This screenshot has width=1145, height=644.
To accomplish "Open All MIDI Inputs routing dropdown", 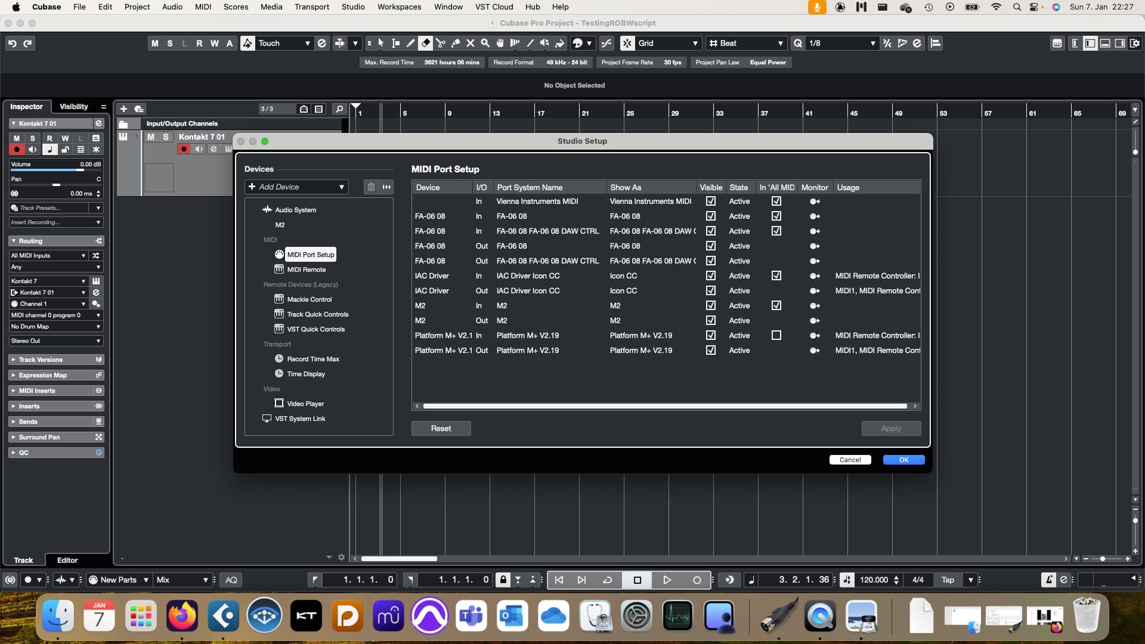I will point(48,255).
